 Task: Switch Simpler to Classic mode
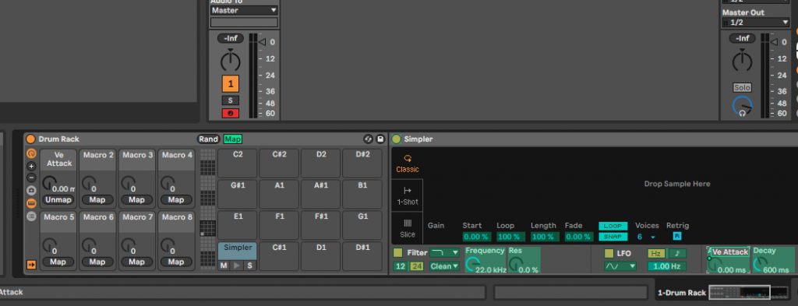click(407, 164)
